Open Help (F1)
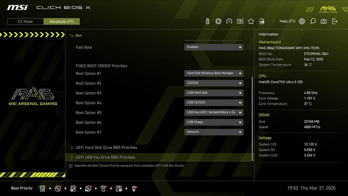This screenshot has height=196, width=348. click(288, 21)
